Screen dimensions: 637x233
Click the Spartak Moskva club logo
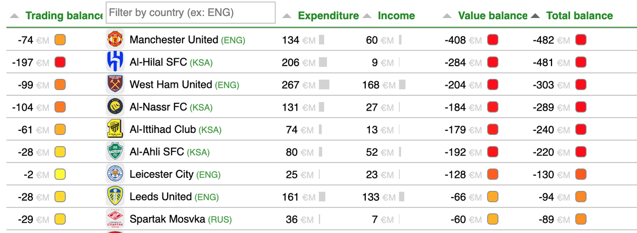point(115,219)
